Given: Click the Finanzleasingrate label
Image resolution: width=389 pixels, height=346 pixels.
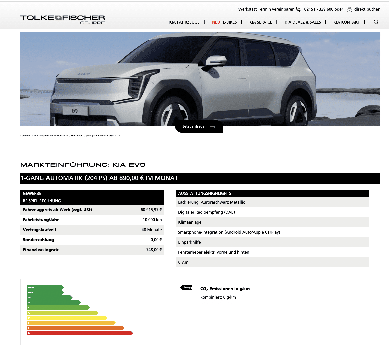Looking at the screenshot, I should coord(41,250).
